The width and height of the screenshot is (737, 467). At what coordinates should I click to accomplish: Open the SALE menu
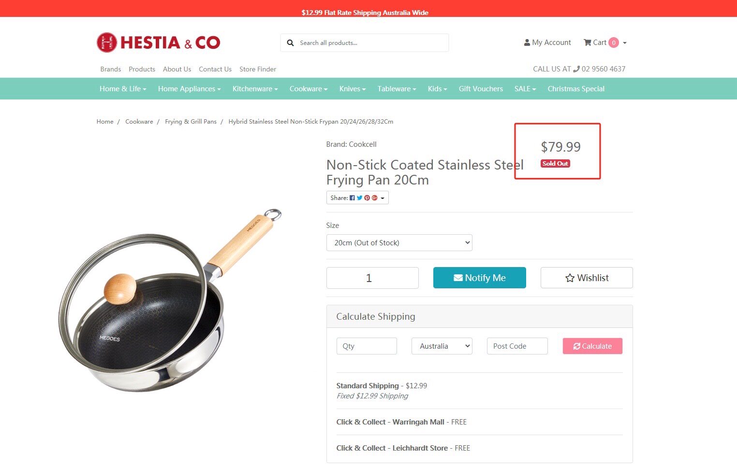525,89
